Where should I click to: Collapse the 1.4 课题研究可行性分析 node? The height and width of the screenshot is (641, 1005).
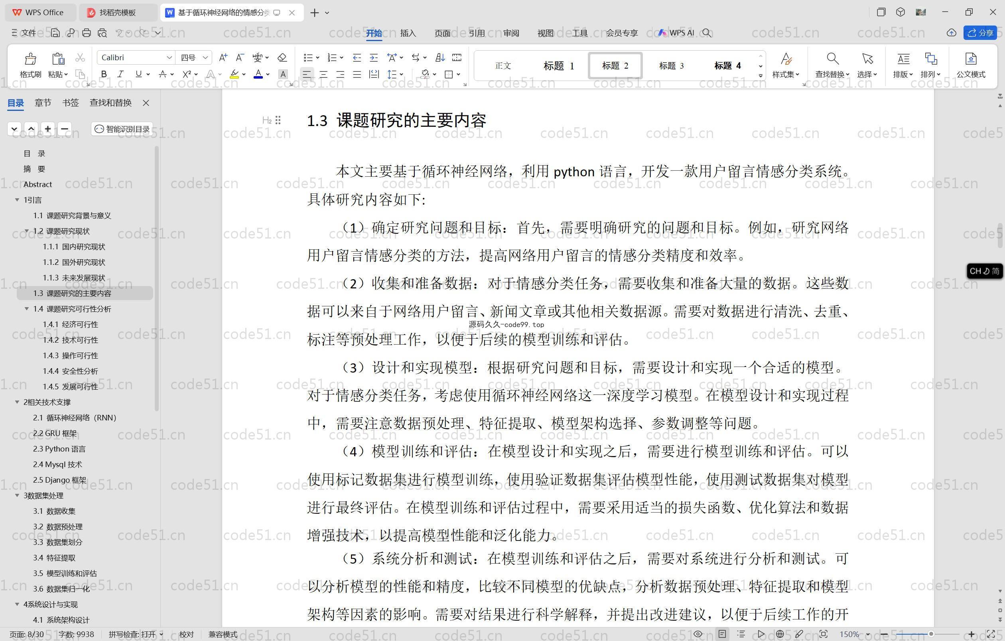[27, 309]
